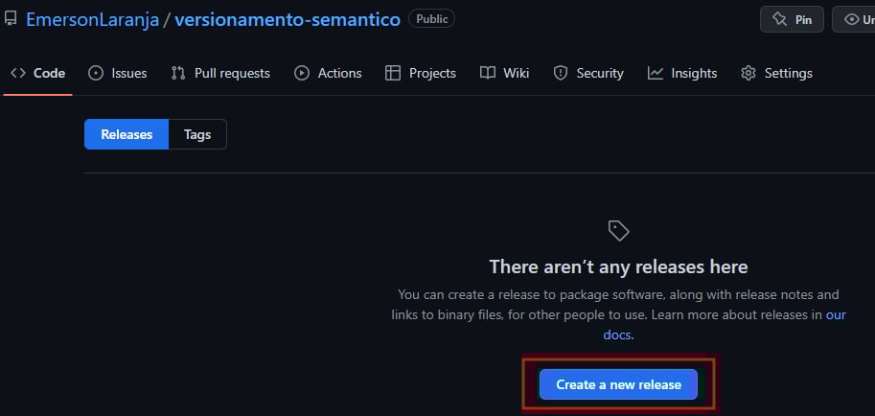Screen dimensions: 875x416
Task: Go to Pull requests tab
Action: [220, 73]
